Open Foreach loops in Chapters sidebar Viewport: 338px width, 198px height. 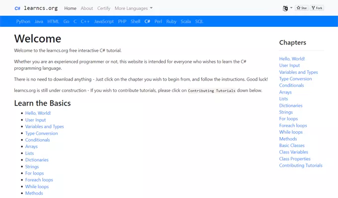click(293, 125)
